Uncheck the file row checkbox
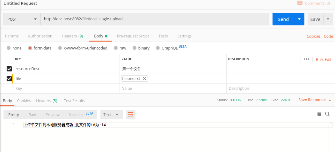This screenshot has width=335, height=152. 9,79
